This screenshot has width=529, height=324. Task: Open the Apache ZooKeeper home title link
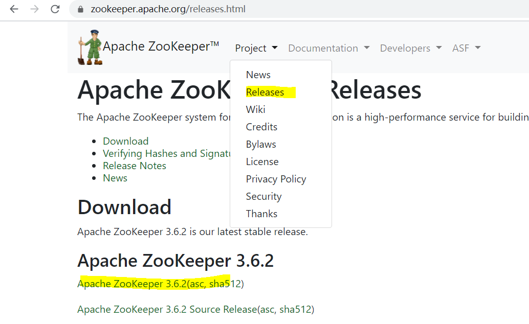tap(161, 46)
